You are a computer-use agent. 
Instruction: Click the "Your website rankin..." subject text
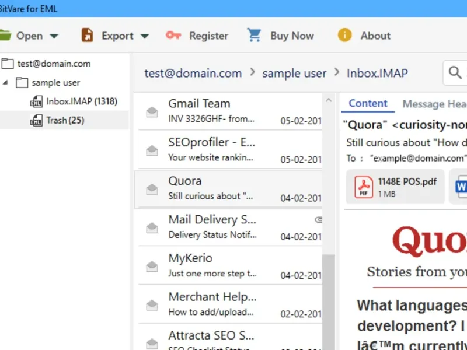(x=211, y=157)
